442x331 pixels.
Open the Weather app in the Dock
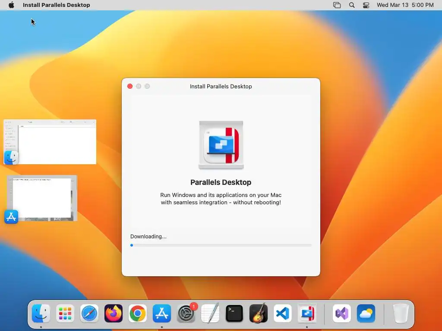click(x=366, y=313)
